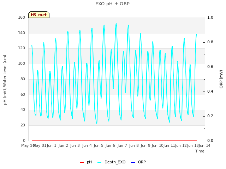Click the cyan Depth_EXO legend swatch
The image size is (226, 169).
coord(100,163)
